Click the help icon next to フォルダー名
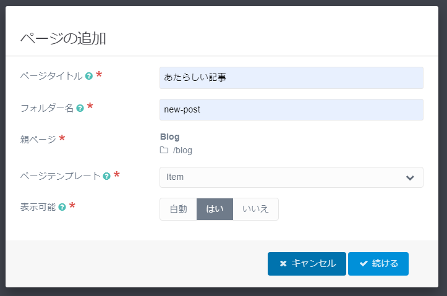 pyautogui.click(x=80, y=108)
